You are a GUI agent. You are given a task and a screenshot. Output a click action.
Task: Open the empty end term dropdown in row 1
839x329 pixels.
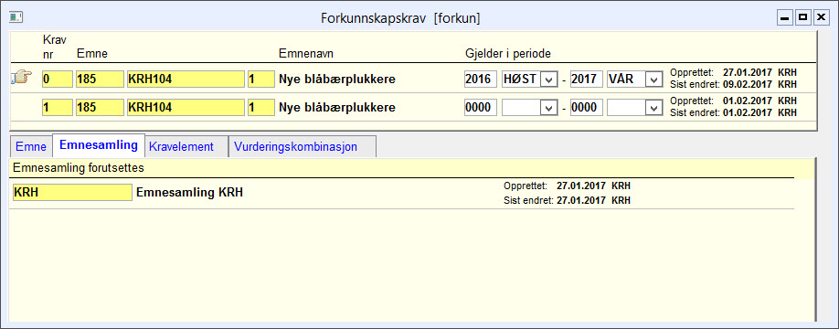pyautogui.click(x=653, y=108)
